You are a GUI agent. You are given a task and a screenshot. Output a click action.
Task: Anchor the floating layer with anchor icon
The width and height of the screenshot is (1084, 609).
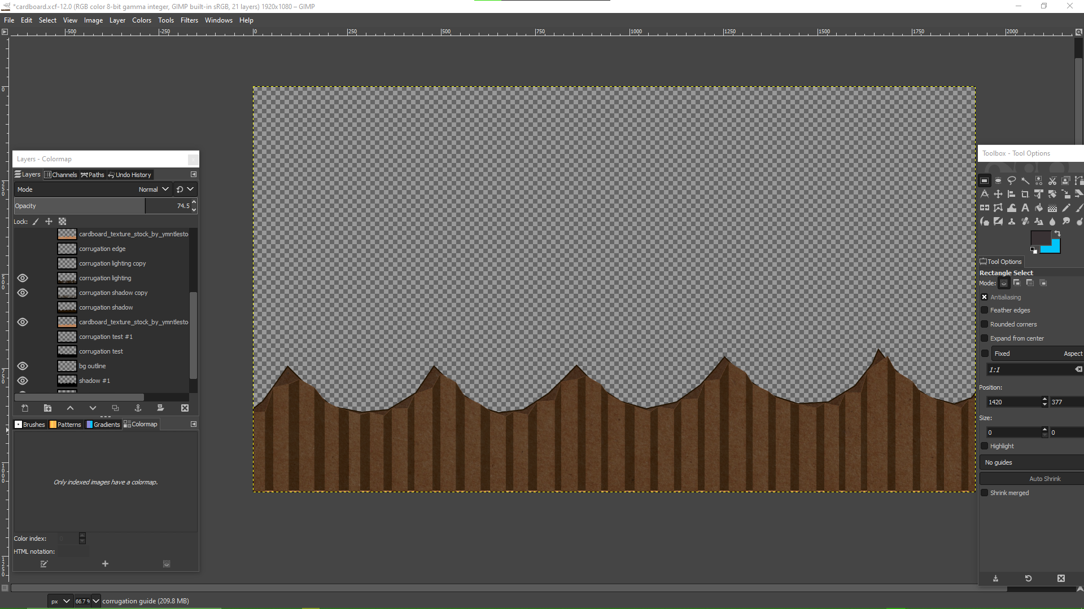coord(138,408)
